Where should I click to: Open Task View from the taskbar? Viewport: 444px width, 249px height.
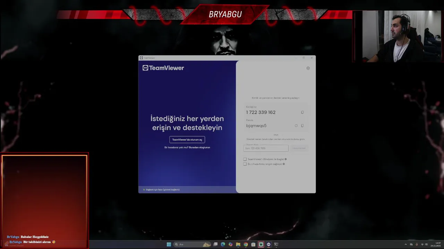215,245
